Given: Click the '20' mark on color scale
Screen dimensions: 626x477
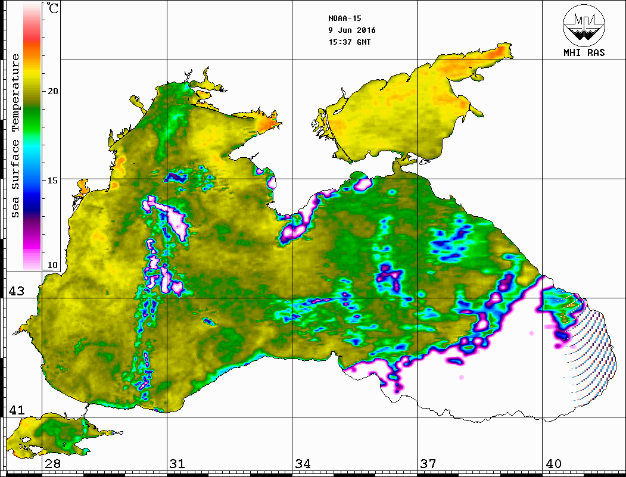Looking at the screenshot, I should click(52, 91).
